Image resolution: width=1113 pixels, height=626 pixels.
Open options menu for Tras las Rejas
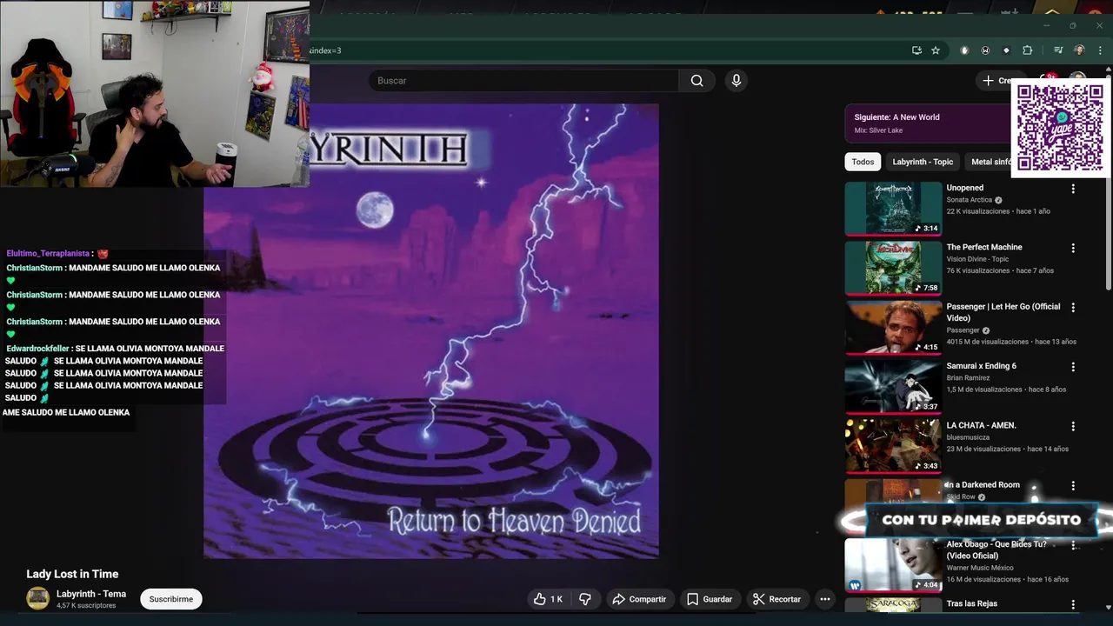point(1073,604)
